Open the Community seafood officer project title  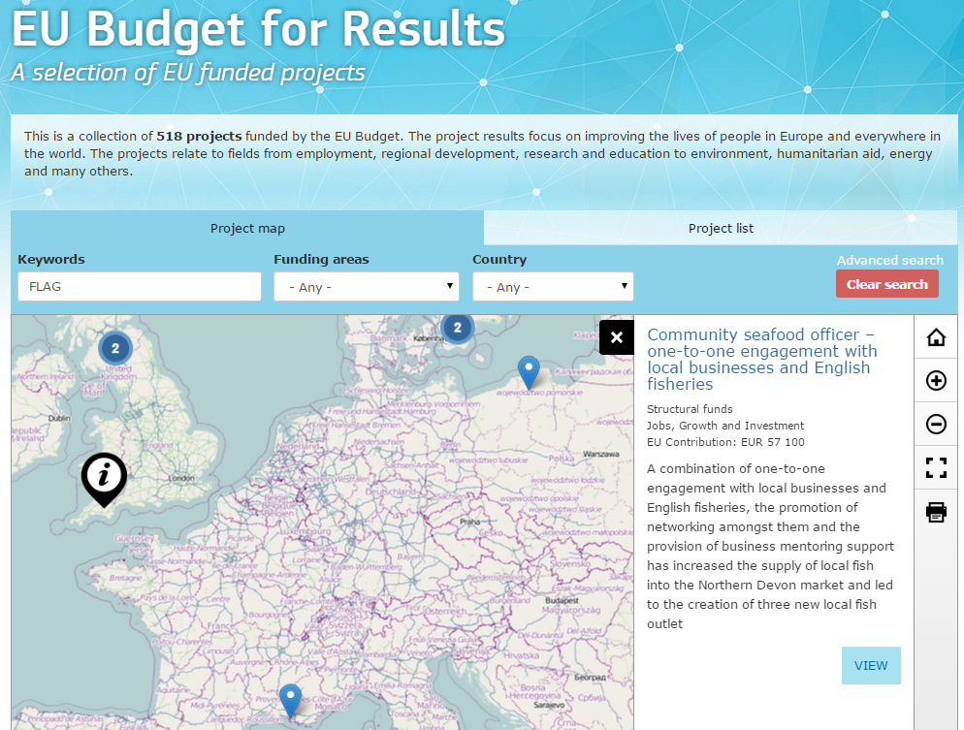click(761, 360)
